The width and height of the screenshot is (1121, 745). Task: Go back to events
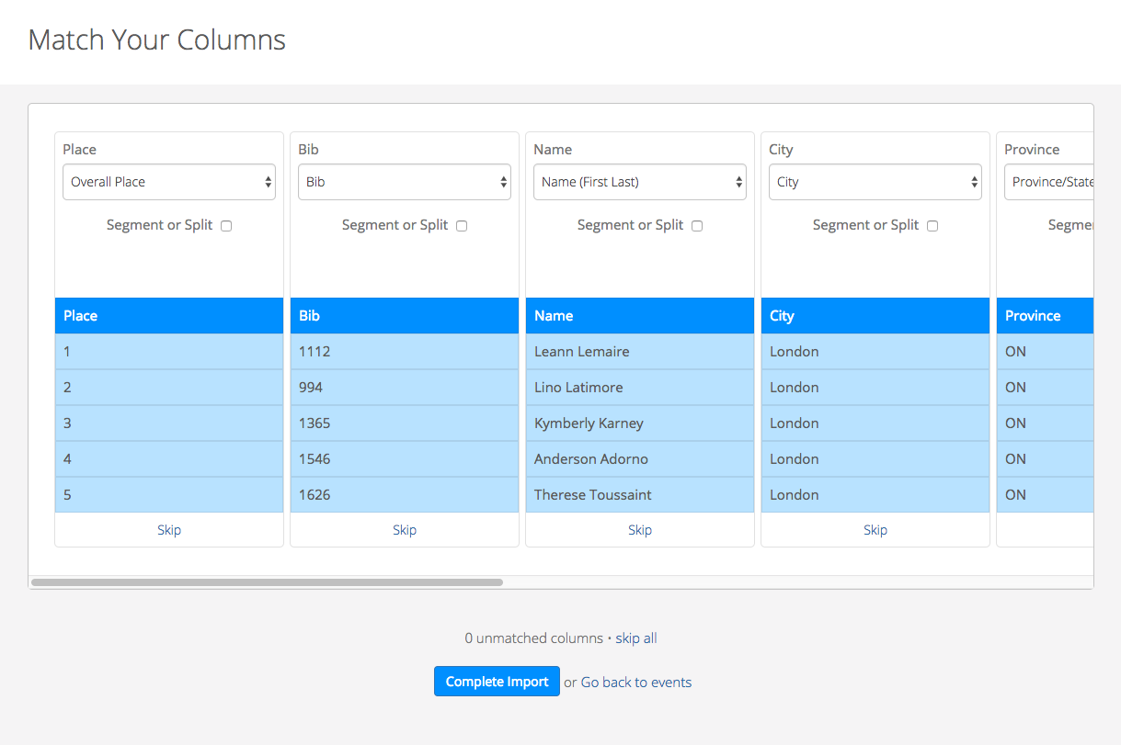[636, 683]
